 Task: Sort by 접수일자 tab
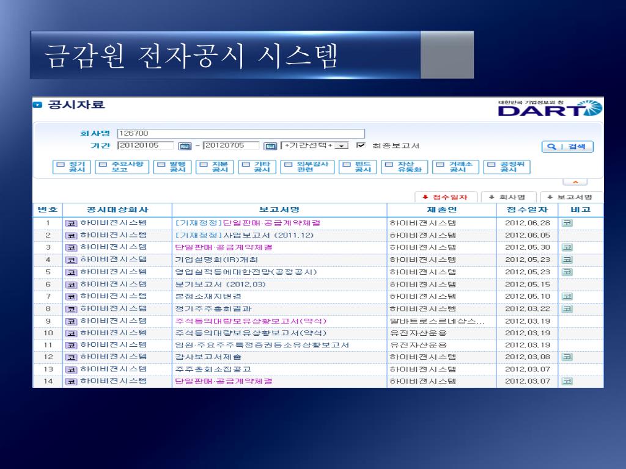point(446,197)
